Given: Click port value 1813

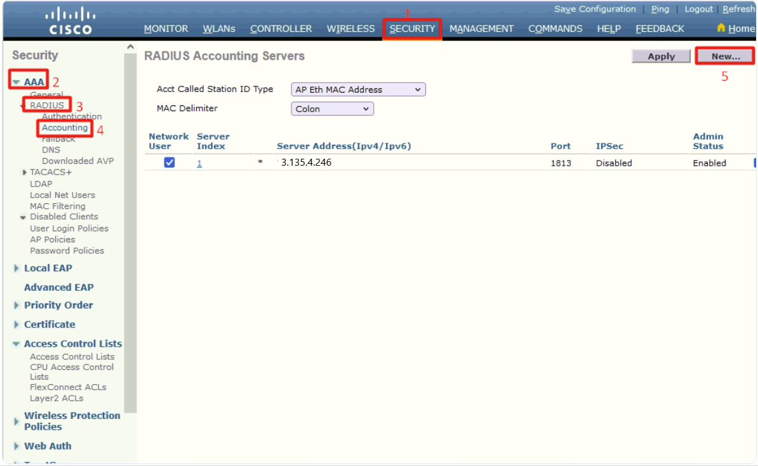Looking at the screenshot, I should pyautogui.click(x=561, y=163).
